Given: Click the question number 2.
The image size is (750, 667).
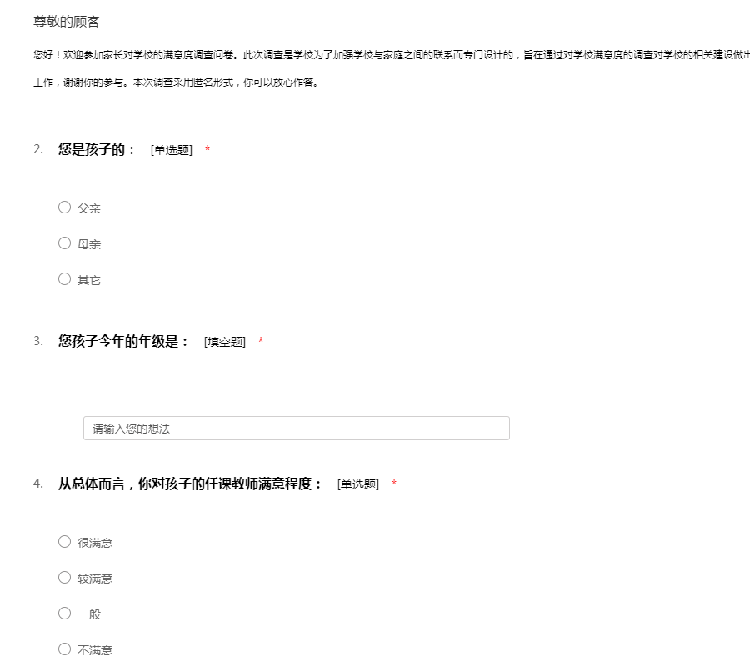Looking at the screenshot, I should point(38,149).
